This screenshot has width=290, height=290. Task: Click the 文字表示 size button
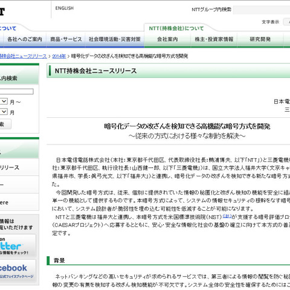pos(286,22)
